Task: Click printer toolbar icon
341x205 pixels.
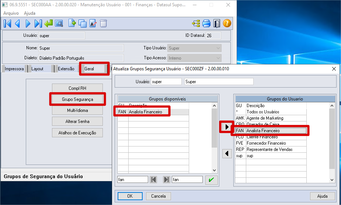Action: (206, 24)
